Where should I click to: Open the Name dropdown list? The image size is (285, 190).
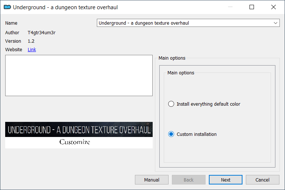[x=188, y=23]
